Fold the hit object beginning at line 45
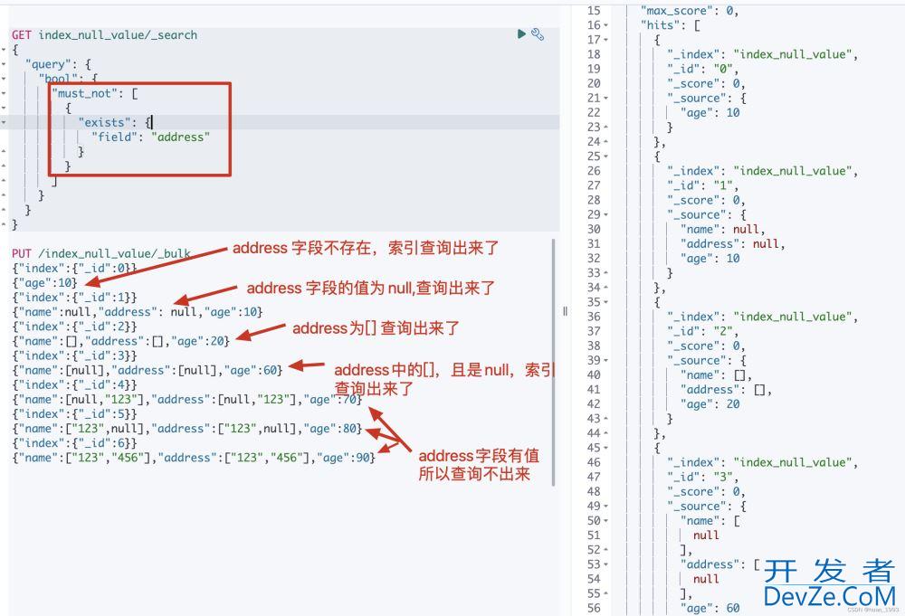 [x=606, y=448]
